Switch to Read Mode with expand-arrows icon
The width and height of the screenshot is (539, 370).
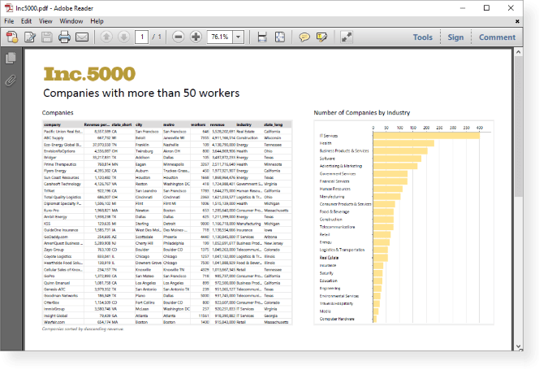[346, 37]
